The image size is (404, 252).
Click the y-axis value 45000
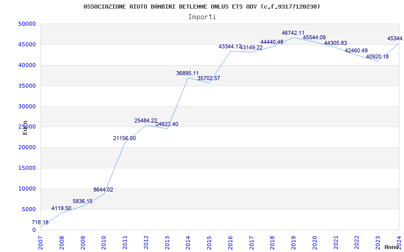[27, 44]
